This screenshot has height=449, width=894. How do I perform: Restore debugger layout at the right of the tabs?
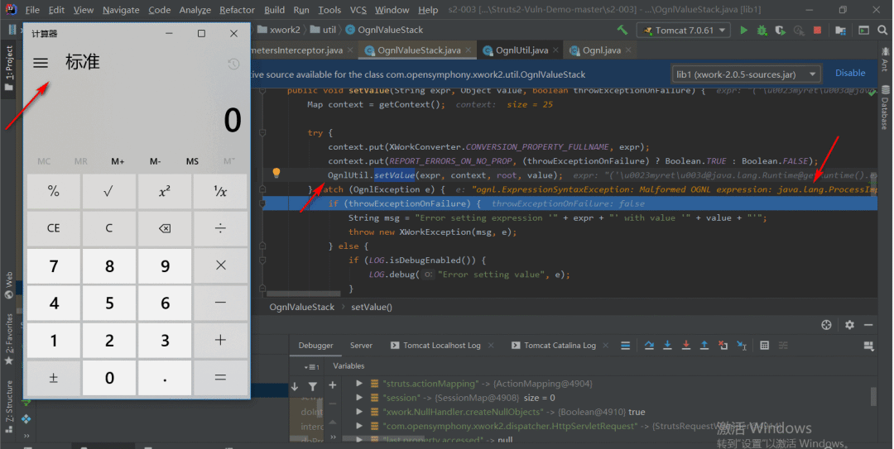pyautogui.click(x=868, y=346)
